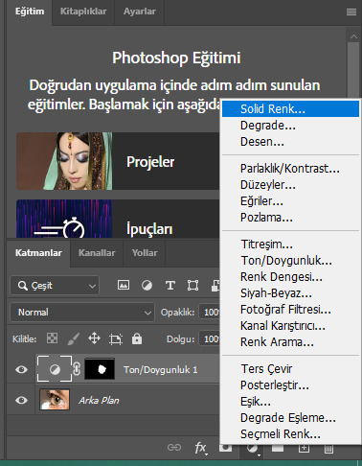The image size is (362, 466).
Task: Create a new layer icon
Action: click(304, 449)
